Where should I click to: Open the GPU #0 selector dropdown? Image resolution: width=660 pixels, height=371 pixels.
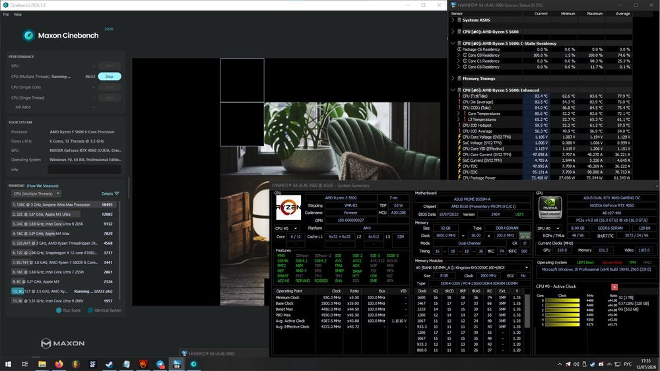(x=549, y=228)
